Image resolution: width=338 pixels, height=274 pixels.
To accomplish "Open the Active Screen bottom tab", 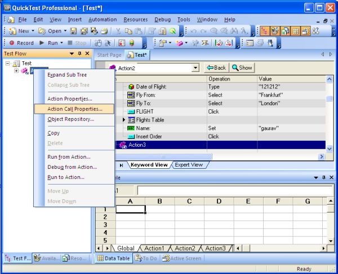I will pos(182,258).
